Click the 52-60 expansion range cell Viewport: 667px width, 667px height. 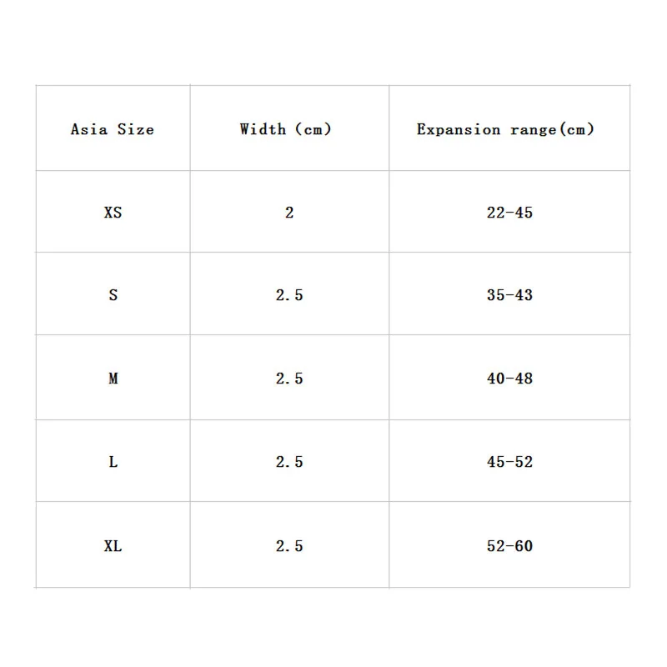tap(509, 544)
